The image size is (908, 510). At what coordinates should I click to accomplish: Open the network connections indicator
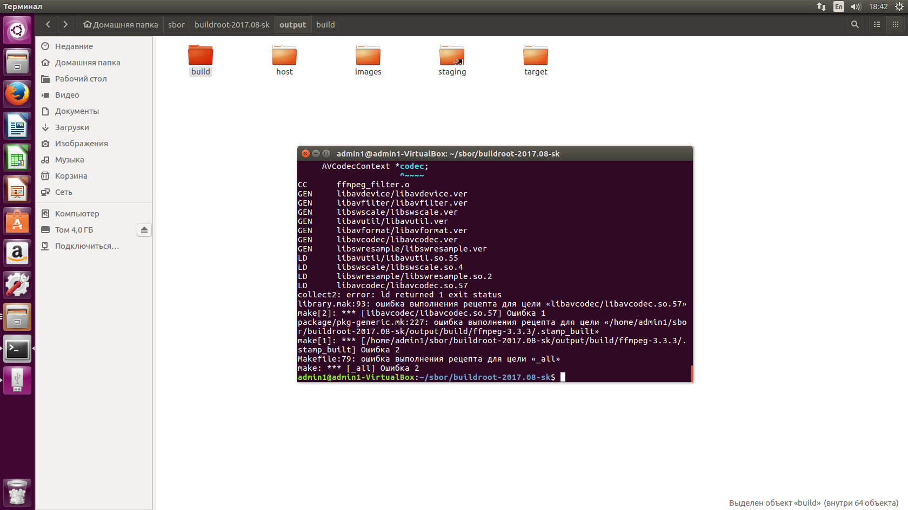click(x=822, y=6)
